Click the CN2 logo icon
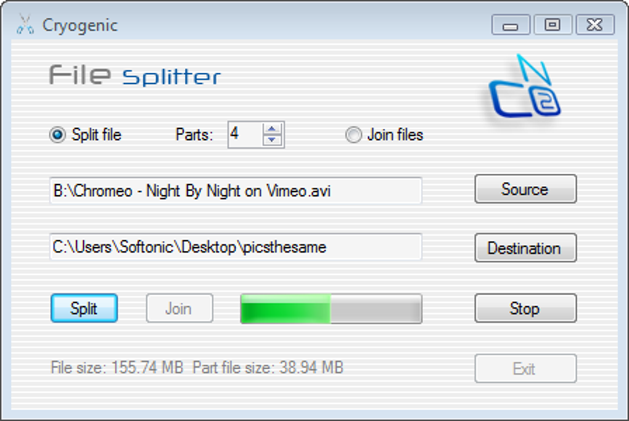Screen dimensions: 629x421 (x=525, y=88)
